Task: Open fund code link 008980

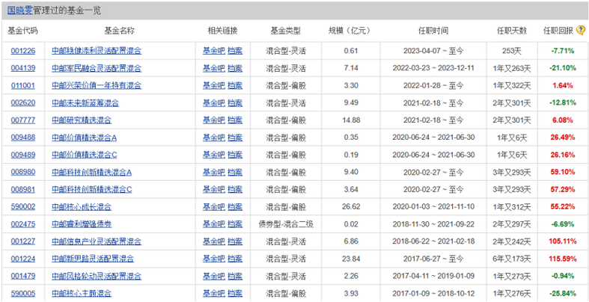Action: click(x=23, y=172)
